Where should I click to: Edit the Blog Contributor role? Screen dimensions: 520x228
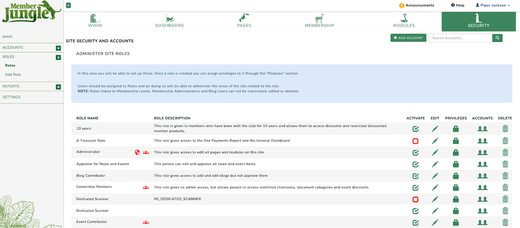[x=435, y=176]
